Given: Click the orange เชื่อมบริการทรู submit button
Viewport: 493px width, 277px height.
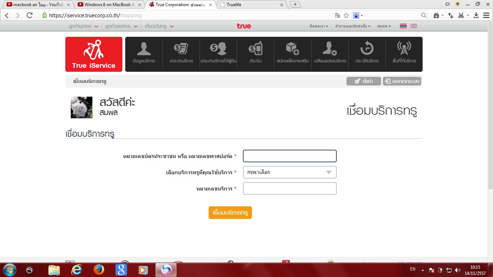Looking at the screenshot, I should click(230, 213).
